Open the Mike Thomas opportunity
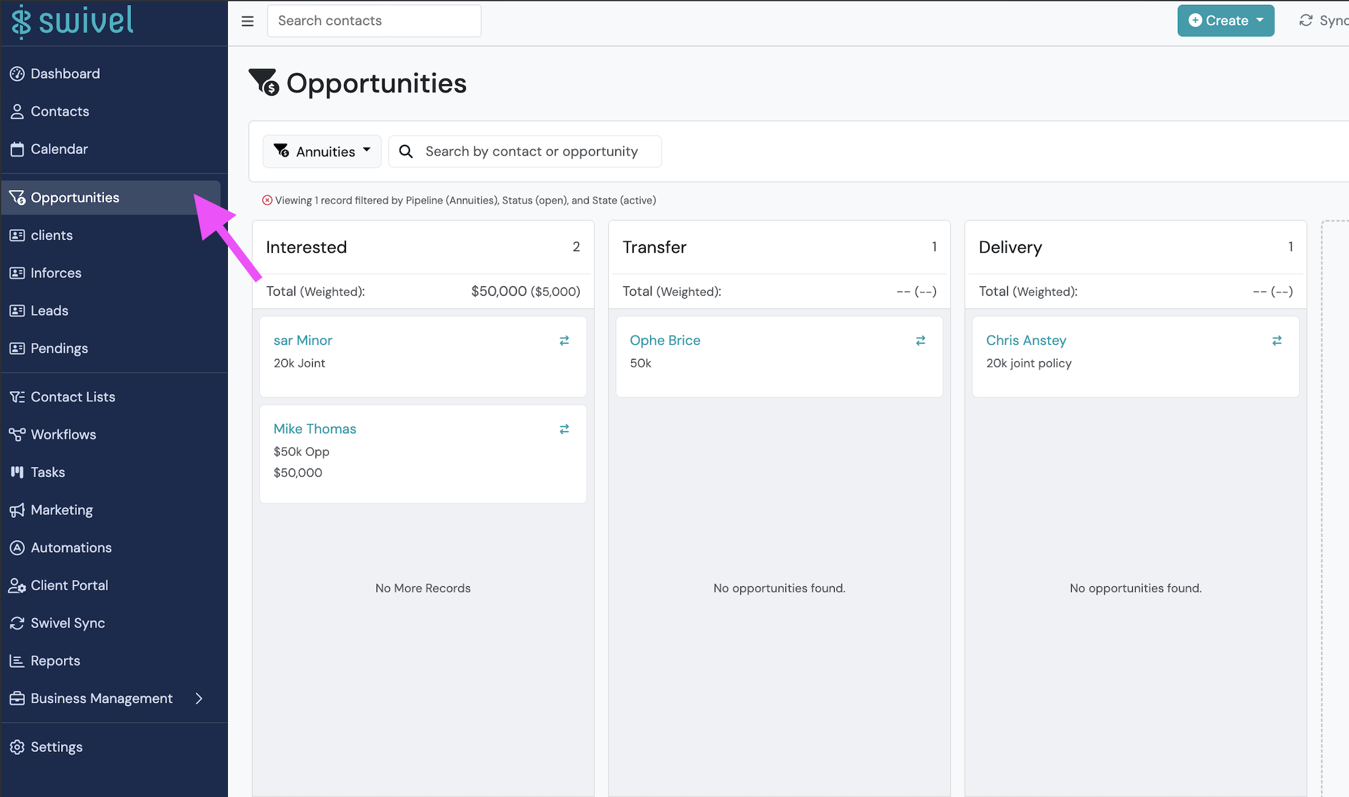 click(x=315, y=429)
